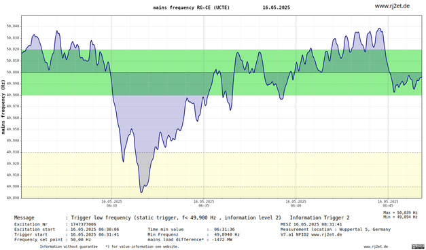Click the 06:40 time axis label
Image resolution: width=426 pixels, height=250 pixels.
pos(296,204)
